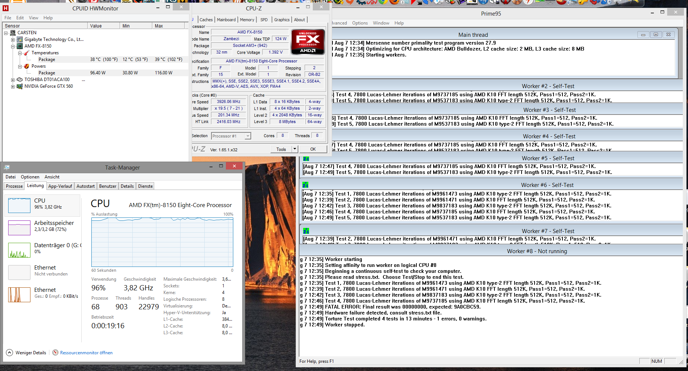Click the AMD FX Unlocked processor logo in CPU-Z
The height and width of the screenshot is (371, 688).
point(308,42)
